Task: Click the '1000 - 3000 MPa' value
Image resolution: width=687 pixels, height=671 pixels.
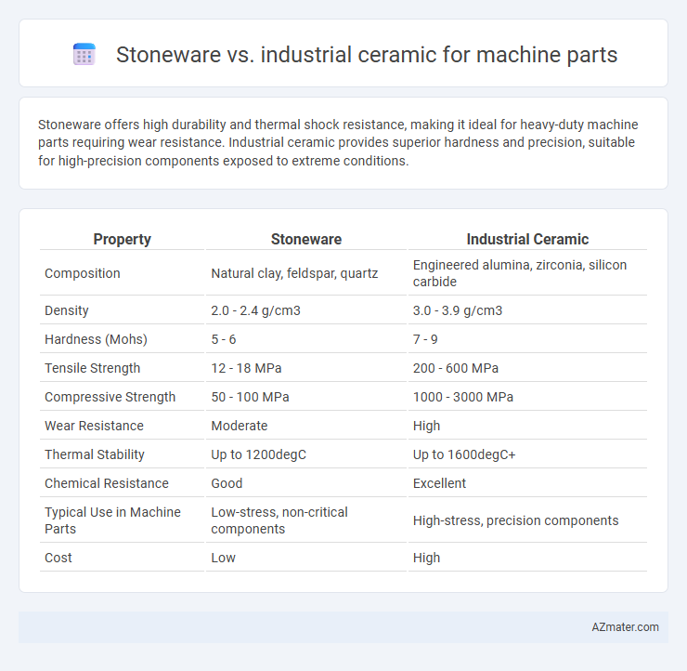Action: pyautogui.click(x=463, y=397)
